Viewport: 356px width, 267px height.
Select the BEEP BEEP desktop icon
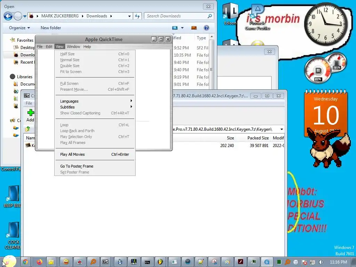pyautogui.click(x=12, y=197)
